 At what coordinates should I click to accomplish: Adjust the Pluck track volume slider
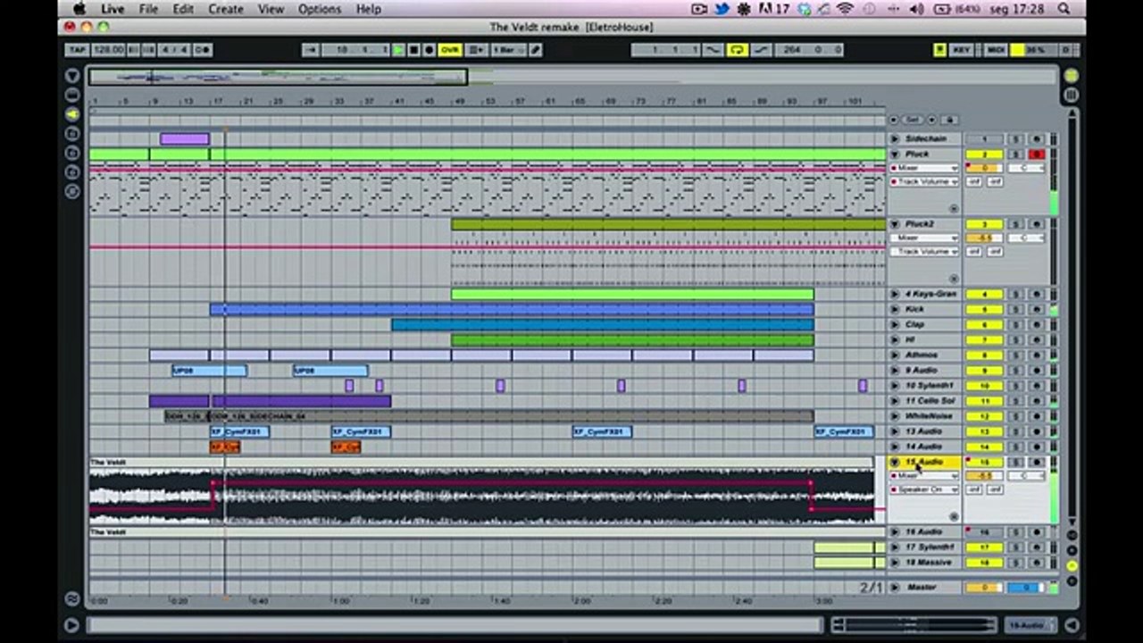coord(985,168)
